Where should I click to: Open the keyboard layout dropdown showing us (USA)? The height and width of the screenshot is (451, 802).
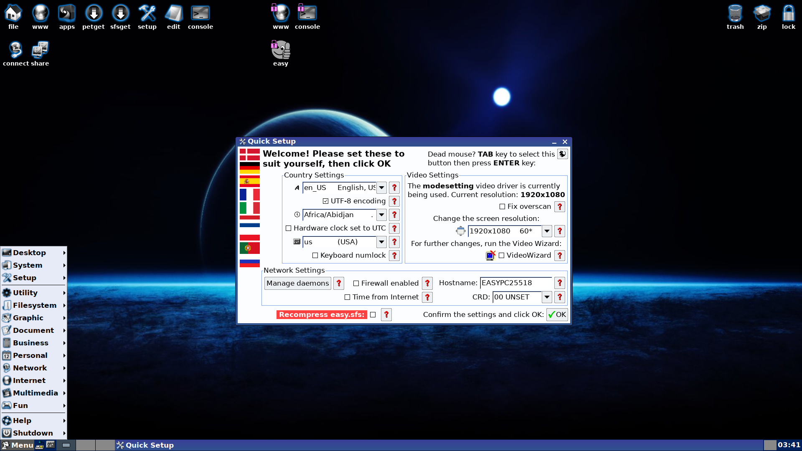[381, 242]
